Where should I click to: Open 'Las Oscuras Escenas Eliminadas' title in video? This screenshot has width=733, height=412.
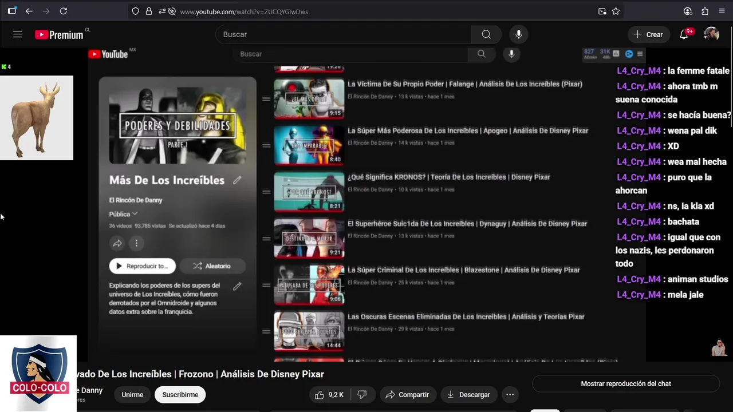tap(466, 316)
